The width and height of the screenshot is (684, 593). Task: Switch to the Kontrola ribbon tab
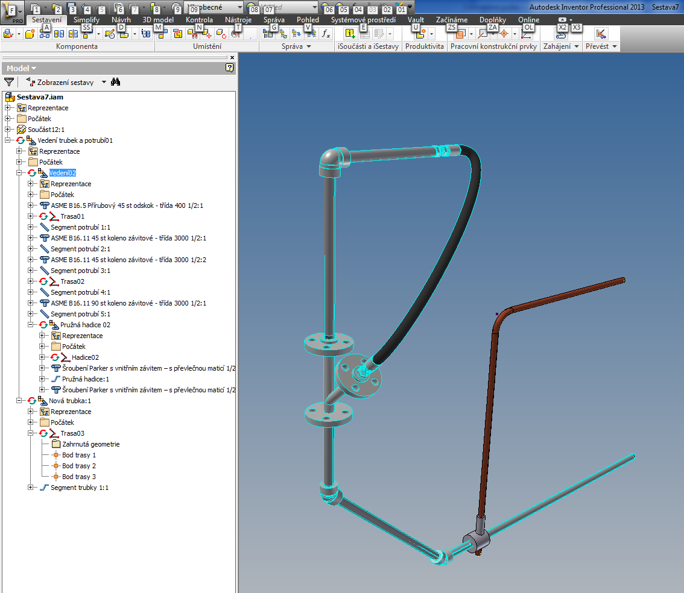199,20
